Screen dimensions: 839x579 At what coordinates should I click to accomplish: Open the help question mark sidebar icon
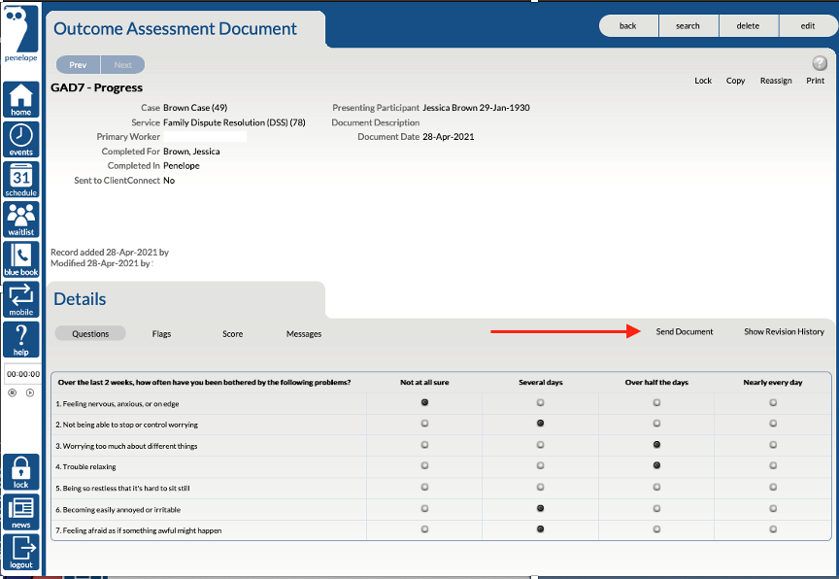click(x=20, y=339)
